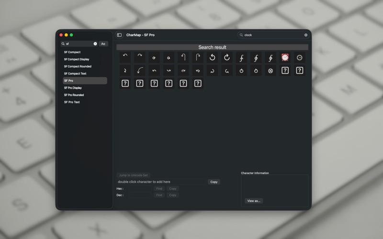Click the magnifier icon beside 'clock'
Screen dimensions: 383x239
click(x=241, y=35)
